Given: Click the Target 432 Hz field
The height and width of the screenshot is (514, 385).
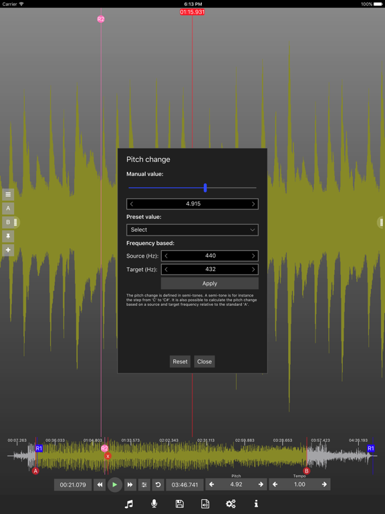Looking at the screenshot, I should (210, 270).
